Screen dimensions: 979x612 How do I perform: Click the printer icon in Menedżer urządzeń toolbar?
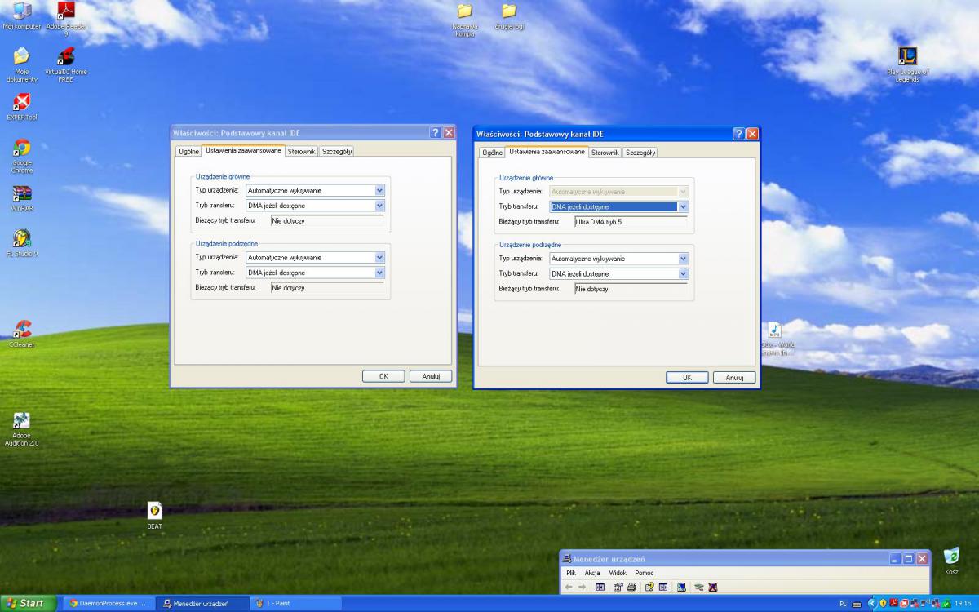pyautogui.click(x=631, y=587)
